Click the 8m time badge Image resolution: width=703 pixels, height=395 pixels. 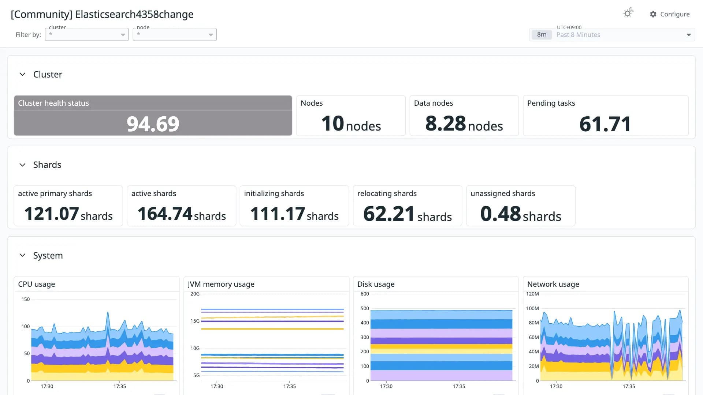(x=542, y=35)
